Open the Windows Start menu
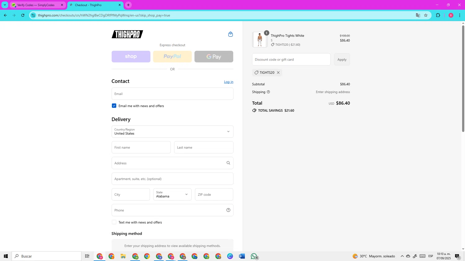 pyautogui.click(x=6, y=256)
